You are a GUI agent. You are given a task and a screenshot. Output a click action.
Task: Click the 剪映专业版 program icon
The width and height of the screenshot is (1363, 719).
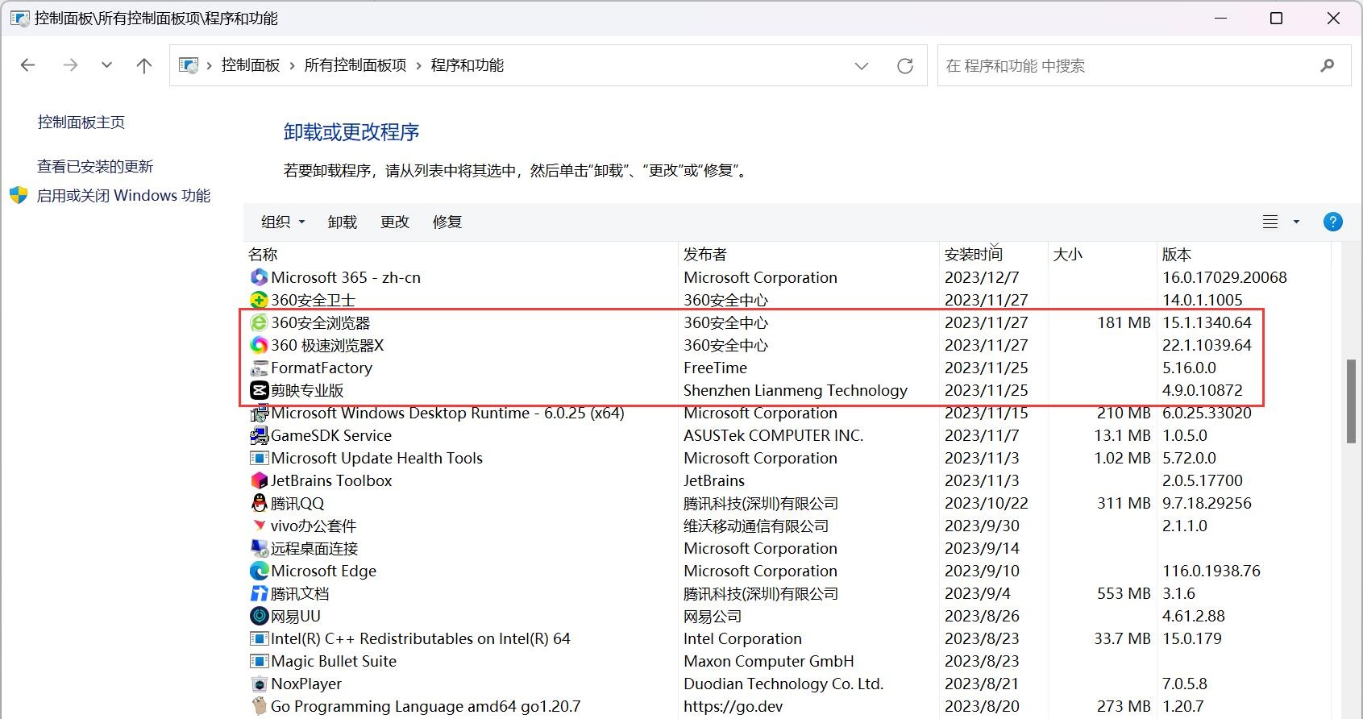coord(259,390)
